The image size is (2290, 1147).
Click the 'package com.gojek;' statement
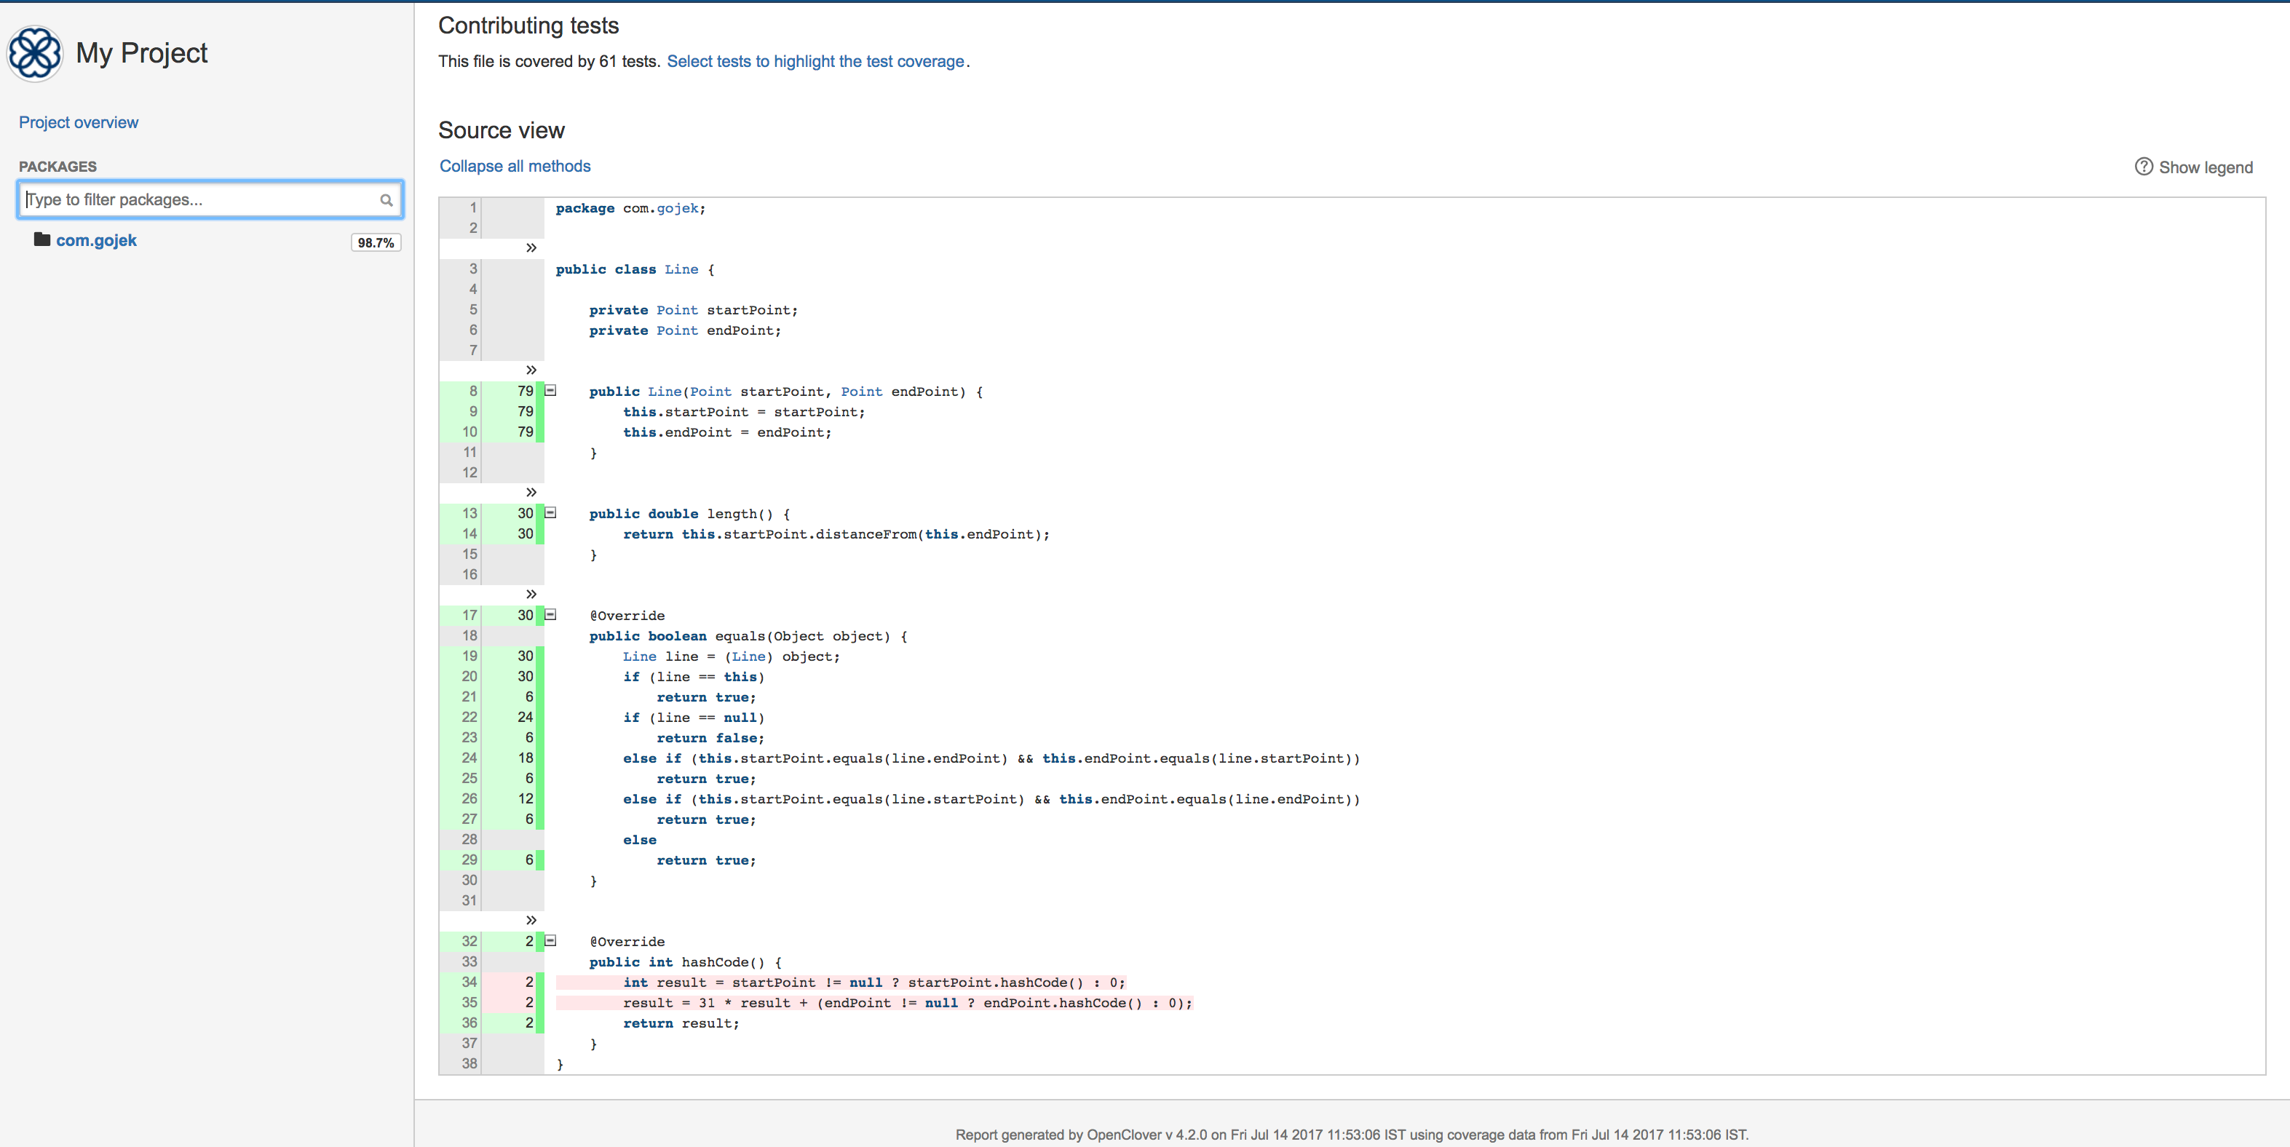pyautogui.click(x=630, y=208)
